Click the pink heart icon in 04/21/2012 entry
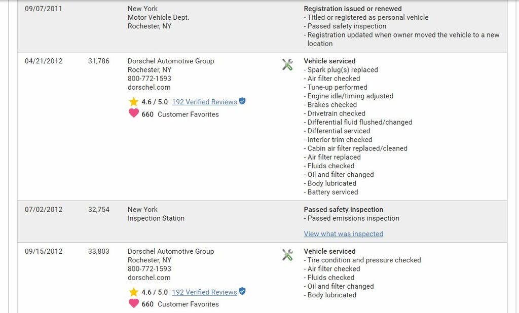519x313 pixels. [134, 113]
